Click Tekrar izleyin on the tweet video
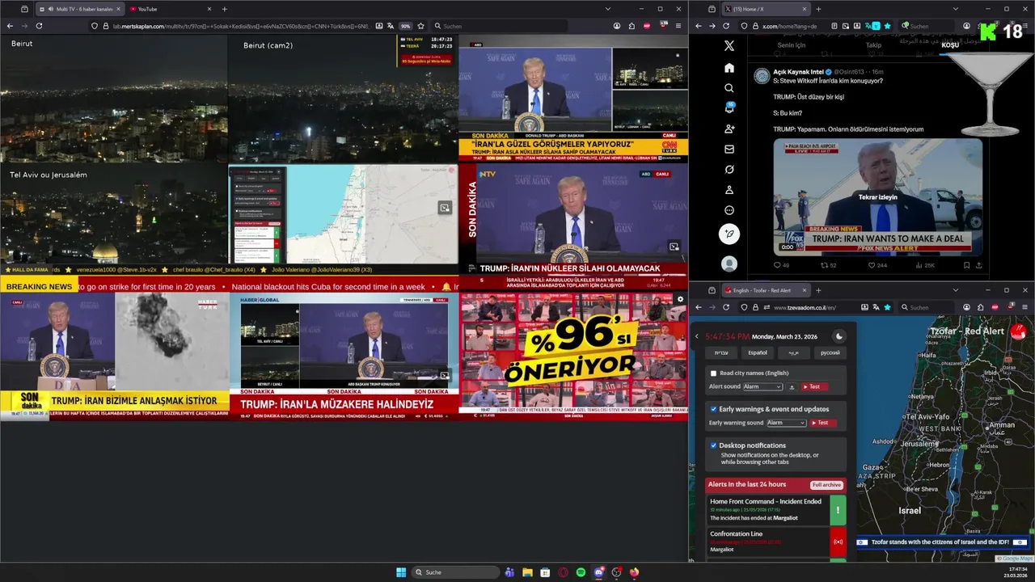Screen dimensions: 1035x582 [877, 197]
